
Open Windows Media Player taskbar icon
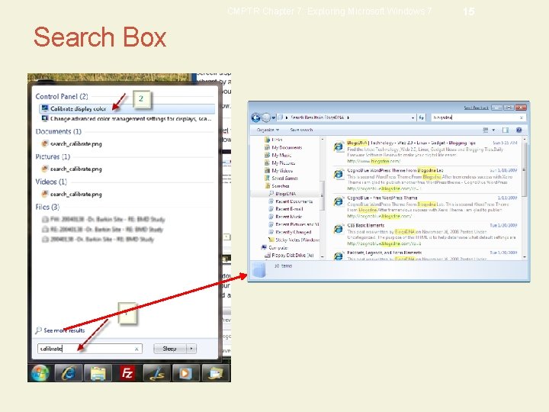point(185,373)
